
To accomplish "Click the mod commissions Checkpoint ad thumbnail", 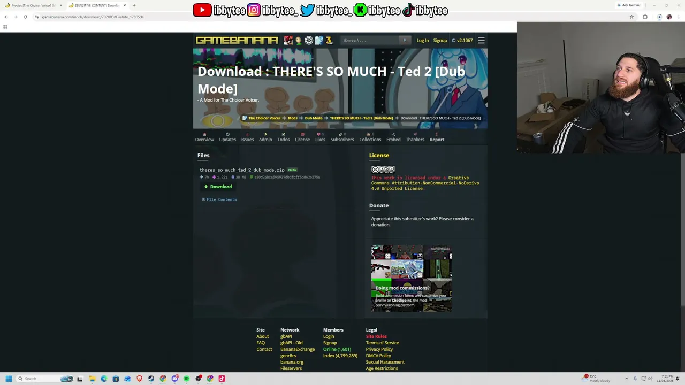I will click(x=412, y=278).
